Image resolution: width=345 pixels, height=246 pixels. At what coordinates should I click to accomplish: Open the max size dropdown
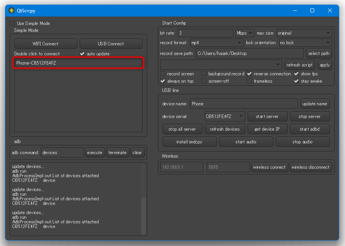tap(304, 33)
